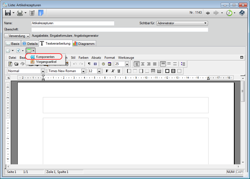
Task: Expand the Times New Roman font dropdown
Action: [x=83, y=71]
